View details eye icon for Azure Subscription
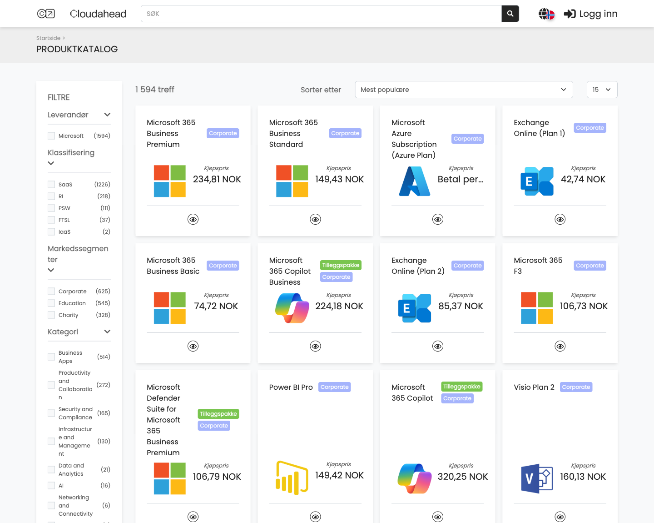Screen dimensions: 654x523 [438, 219]
